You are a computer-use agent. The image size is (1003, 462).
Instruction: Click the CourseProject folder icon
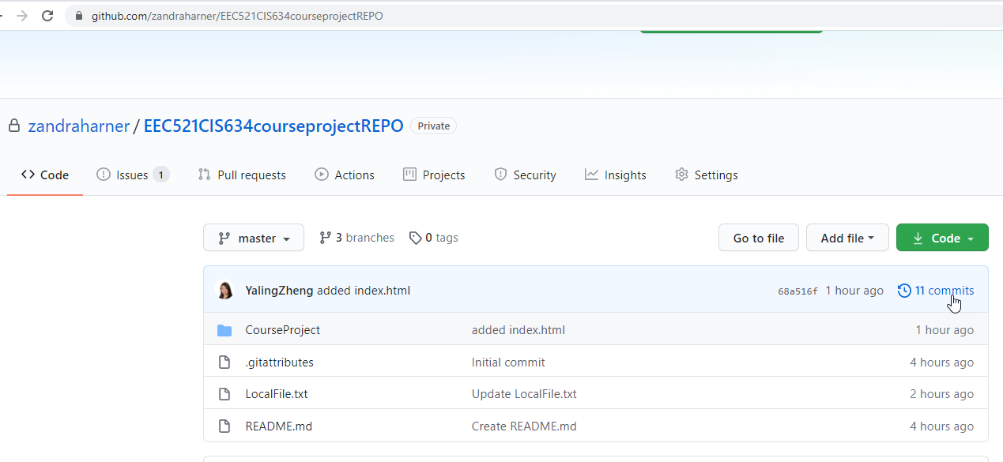click(224, 329)
